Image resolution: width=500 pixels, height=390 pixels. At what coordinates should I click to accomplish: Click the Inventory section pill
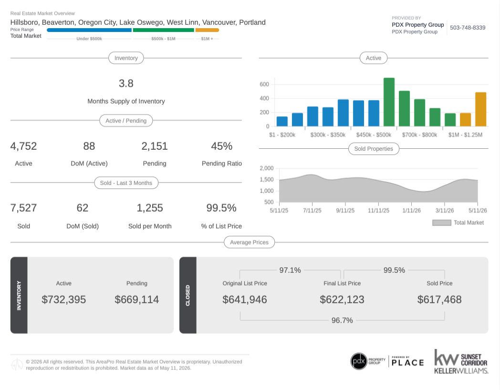tap(126, 58)
